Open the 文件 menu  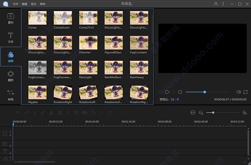click(x=15, y=4)
